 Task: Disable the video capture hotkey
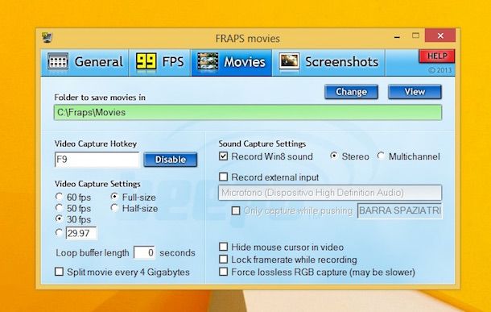(x=171, y=160)
